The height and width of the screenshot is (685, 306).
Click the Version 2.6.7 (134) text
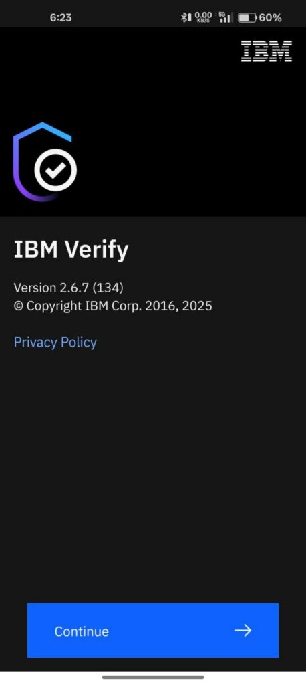click(x=69, y=288)
